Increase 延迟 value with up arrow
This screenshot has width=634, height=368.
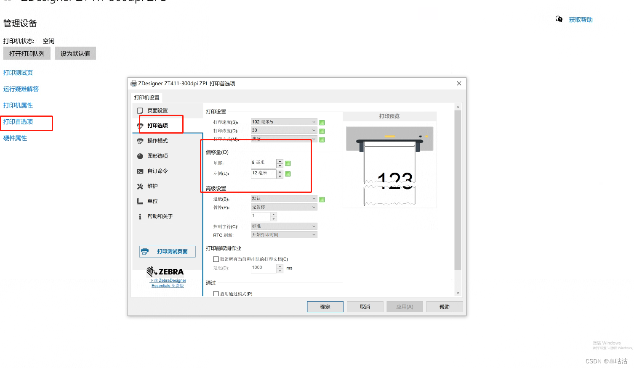click(280, 266)
